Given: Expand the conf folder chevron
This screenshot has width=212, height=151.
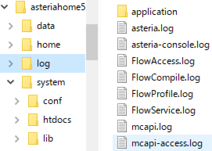Looking at the screenshot, I should (x=17, y=101).
